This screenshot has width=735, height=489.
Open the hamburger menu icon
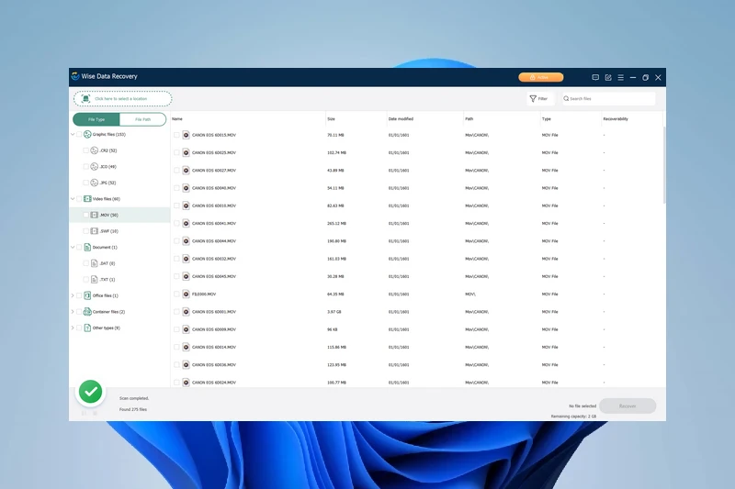621,78
